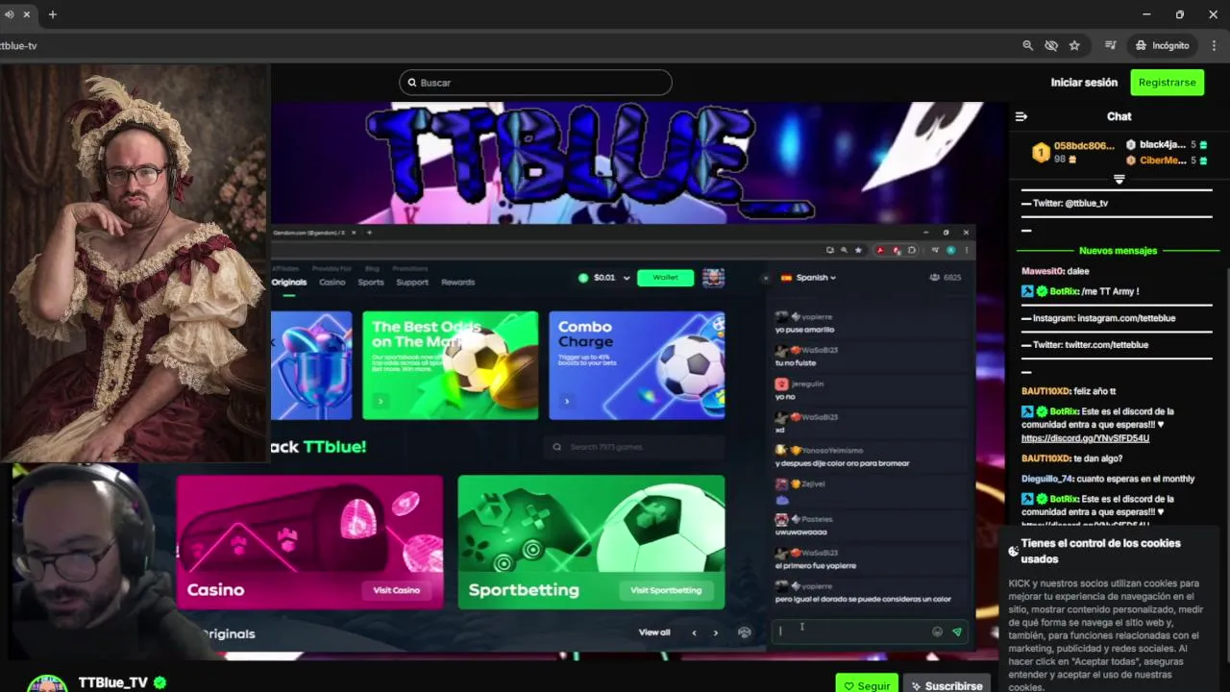Open the Combo Charge banner
Viewport: 1230px width, 692px height.
click(x=637, y=365)
